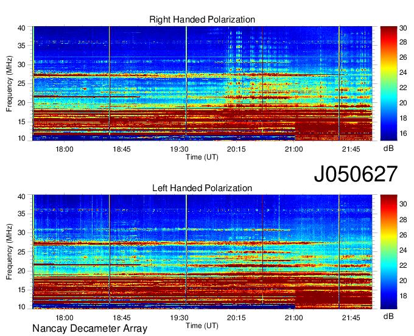Screen dimensions: 414x336
Task: Click the "Left Handed Polarization" plot title
Action: coord(202,188)
